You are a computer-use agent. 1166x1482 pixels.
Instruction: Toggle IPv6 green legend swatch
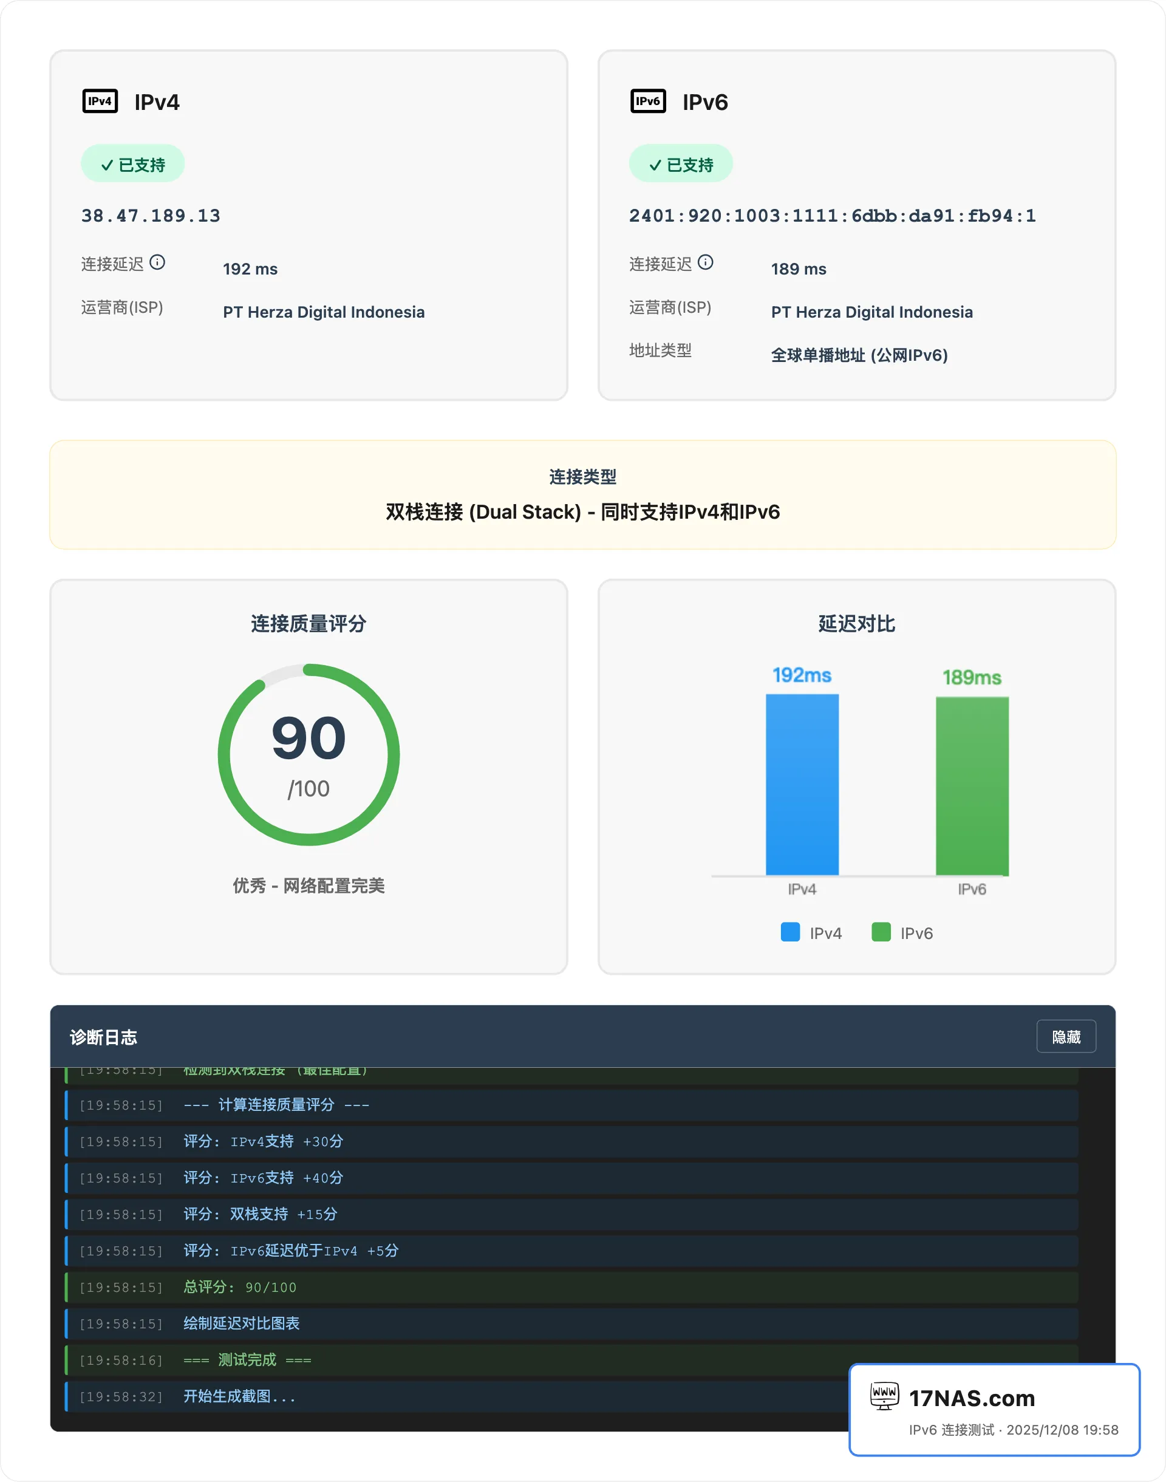pos(881,932)
